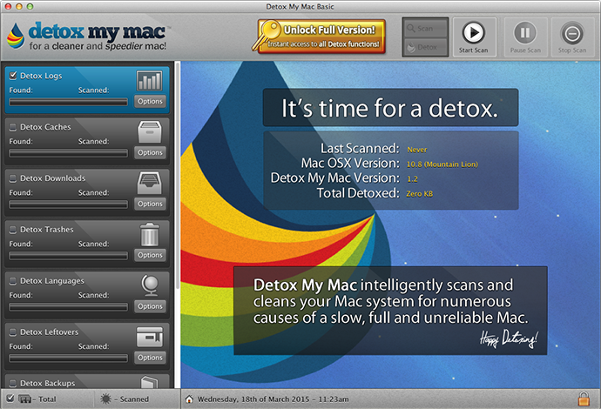Click the "Detox Trashes" title

coord(47,230)
